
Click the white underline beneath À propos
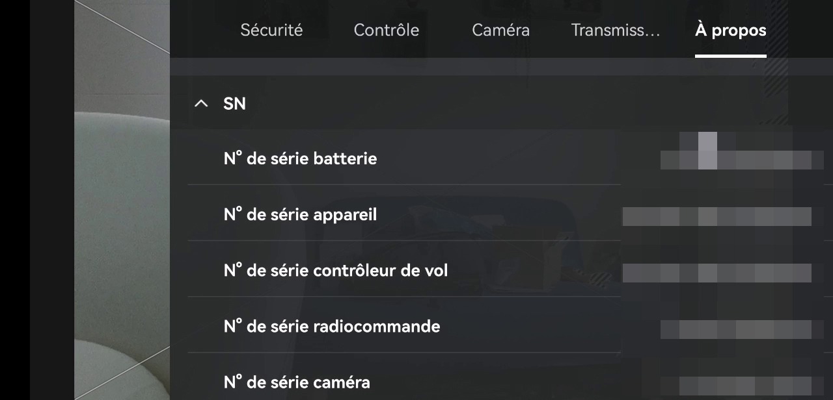(x=730, y=56)
